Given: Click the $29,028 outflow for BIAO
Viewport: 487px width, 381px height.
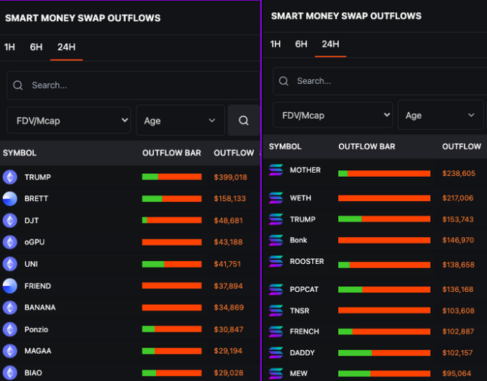Looking at the screenshot, I should coord(229,373).
